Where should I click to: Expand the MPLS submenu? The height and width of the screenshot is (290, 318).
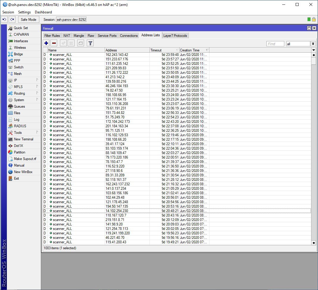click(24, 87)
